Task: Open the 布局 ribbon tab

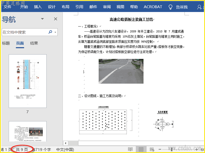Action: (x=66, y=7)
